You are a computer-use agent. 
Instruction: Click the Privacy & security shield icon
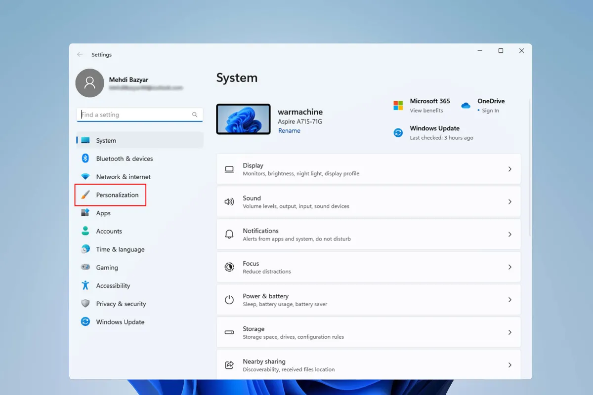[85, 304]
